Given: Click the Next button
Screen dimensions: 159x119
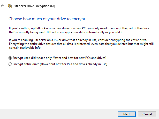Looking at the screenshot, I should click(x=126, y=114).
